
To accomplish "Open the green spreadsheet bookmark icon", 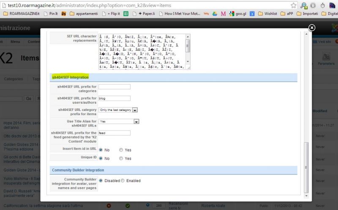I will point(126,14).
